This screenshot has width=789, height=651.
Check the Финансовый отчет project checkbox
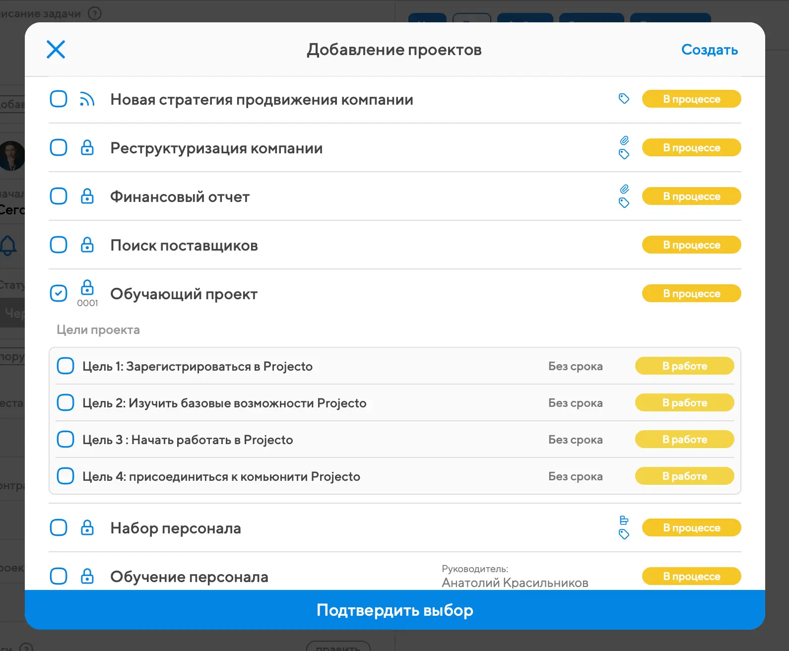click(59, 196)
